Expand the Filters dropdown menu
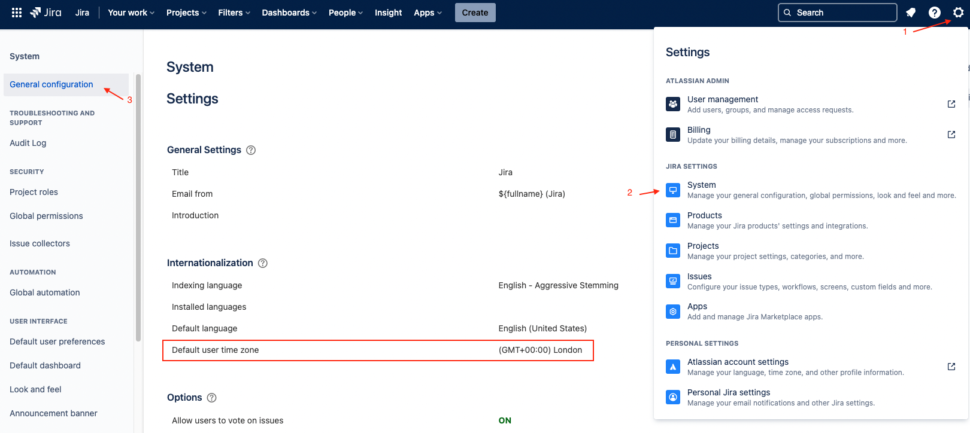This screenshot has height=433, width=970. tap(234, 13)
